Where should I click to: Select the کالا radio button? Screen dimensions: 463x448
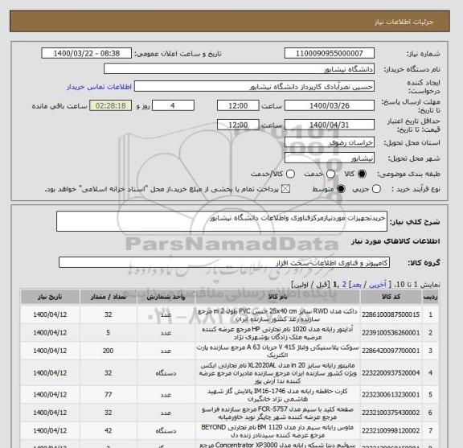point(362,174)
